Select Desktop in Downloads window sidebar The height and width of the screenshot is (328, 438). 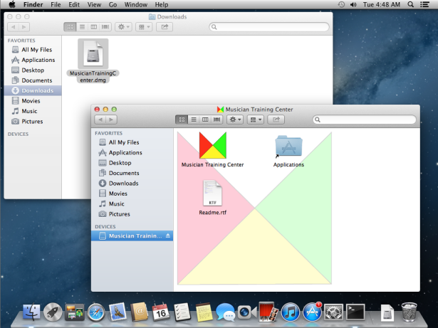pos(33,70)
